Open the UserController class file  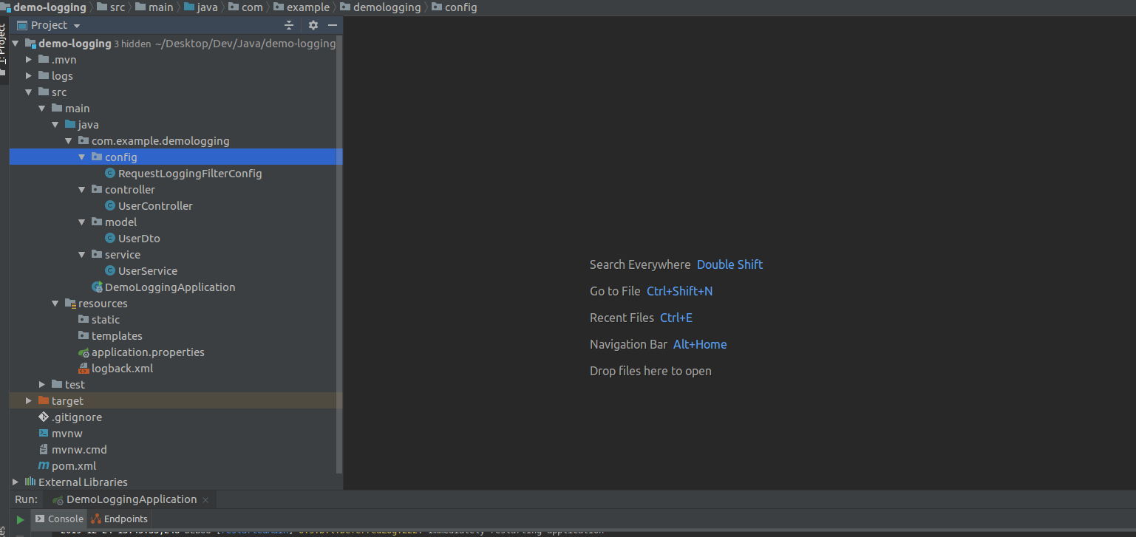coord(155,206)
